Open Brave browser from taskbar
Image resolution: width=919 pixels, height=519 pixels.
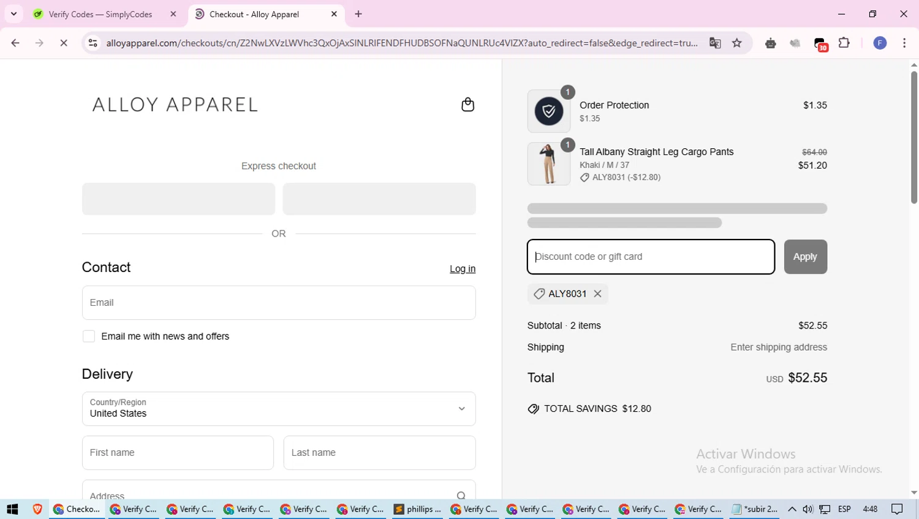pyautogui.click(x=37, y=509)
